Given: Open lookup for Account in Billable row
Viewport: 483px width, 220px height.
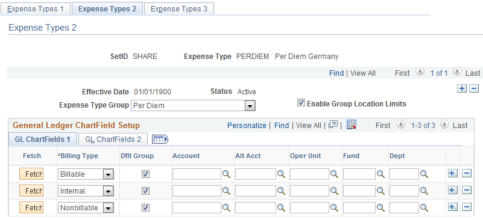Looking at the screenshot, I should click(226, 174).
